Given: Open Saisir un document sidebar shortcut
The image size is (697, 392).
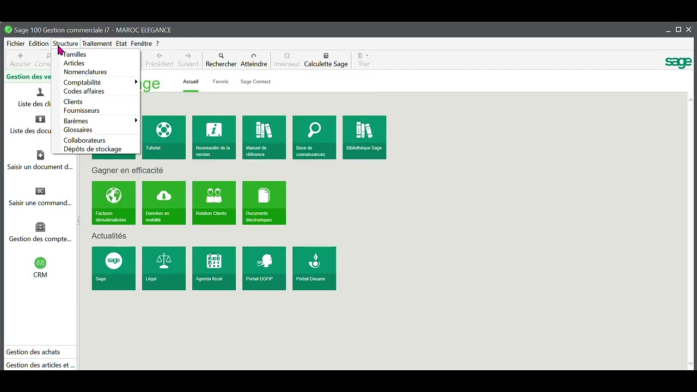Looking at the screenshot, I should click(40, 160).
